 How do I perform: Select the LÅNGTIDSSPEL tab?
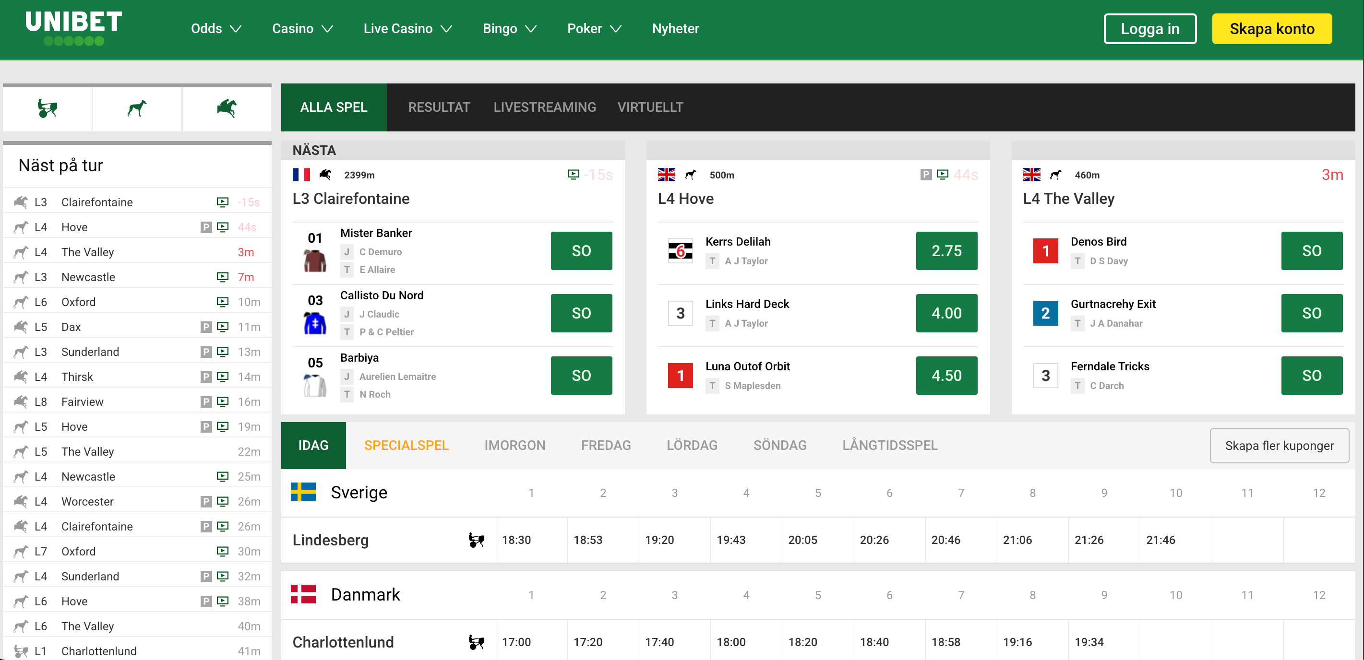tap(889, 446)
